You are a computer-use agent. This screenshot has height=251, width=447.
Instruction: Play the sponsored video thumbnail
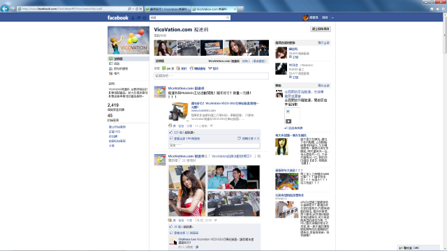pos(292,116)
